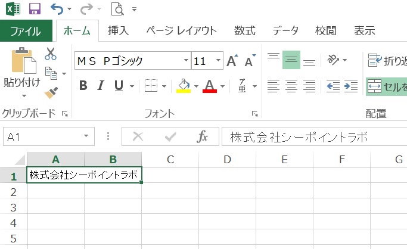The image size is (407, 249).
Task: Click the Increase Font Size icon
Action: (x=232, y=61)
